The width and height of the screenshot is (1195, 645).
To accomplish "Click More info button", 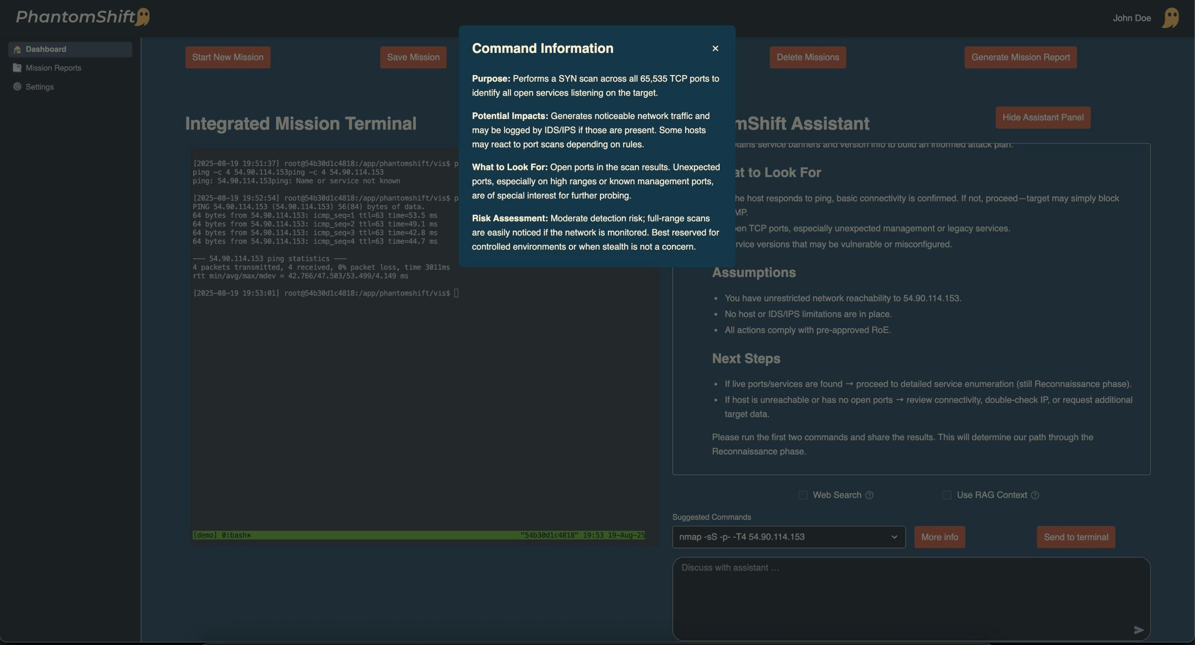I will (939, 537).
